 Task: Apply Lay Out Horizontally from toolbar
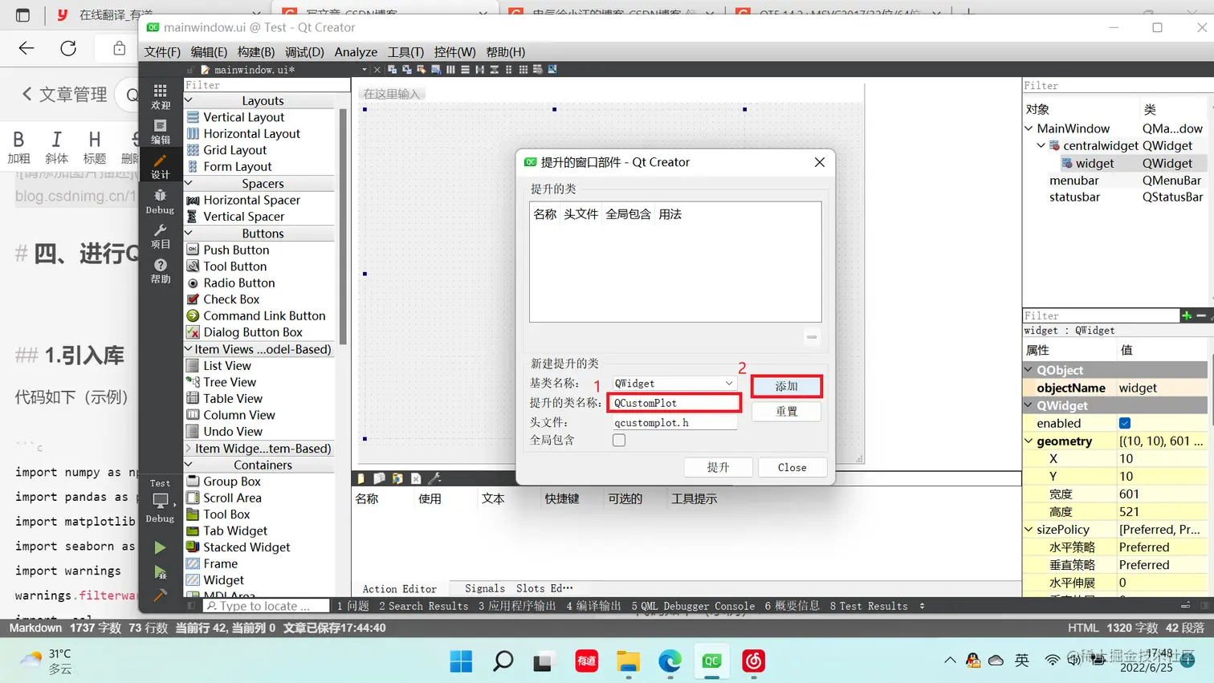click(450, 70)
